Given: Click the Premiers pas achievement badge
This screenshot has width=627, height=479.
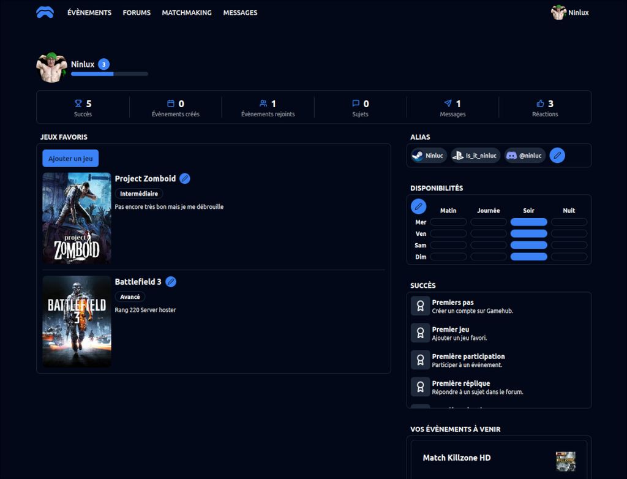Looking at the screenshot, I should tap(420, 306).
